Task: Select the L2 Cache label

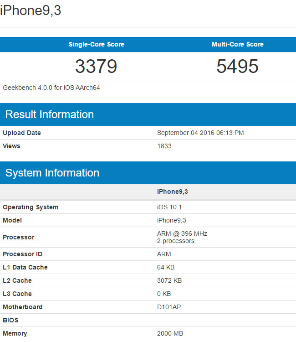Action: click(17, 280)
